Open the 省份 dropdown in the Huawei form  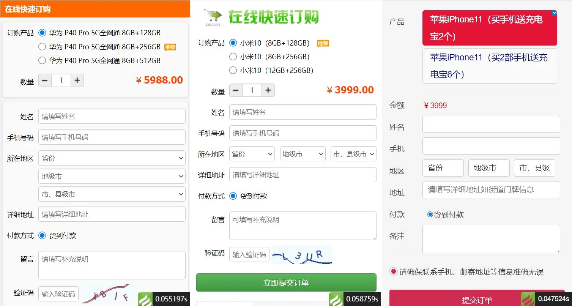coord(112,158)
